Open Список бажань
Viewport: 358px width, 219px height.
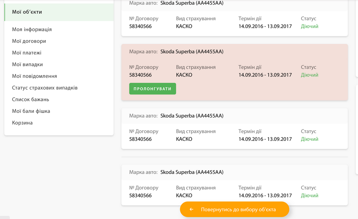pos(30,100)
